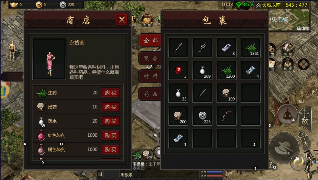Select the red orb item in bag
Viewport: 318px width, 180px height.
click(178, 70)
